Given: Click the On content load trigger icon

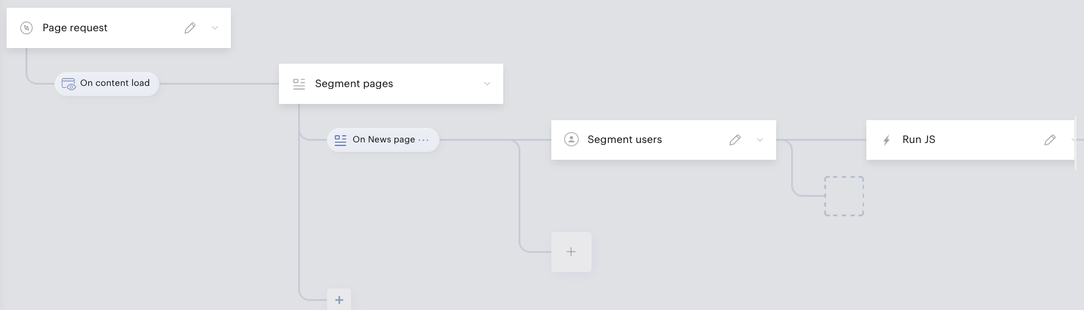Looking at the screenshot, I should click(x=69, y=84).
